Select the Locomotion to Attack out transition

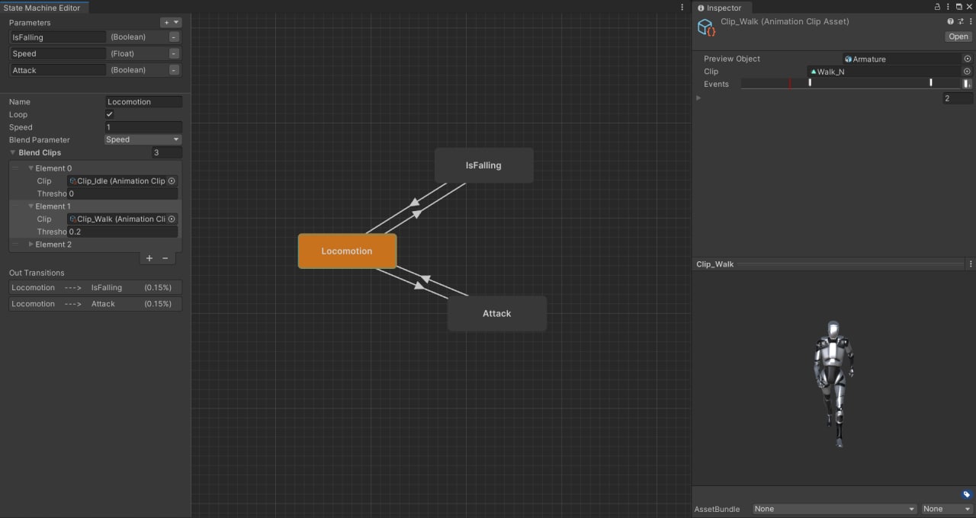click(95, 304)
